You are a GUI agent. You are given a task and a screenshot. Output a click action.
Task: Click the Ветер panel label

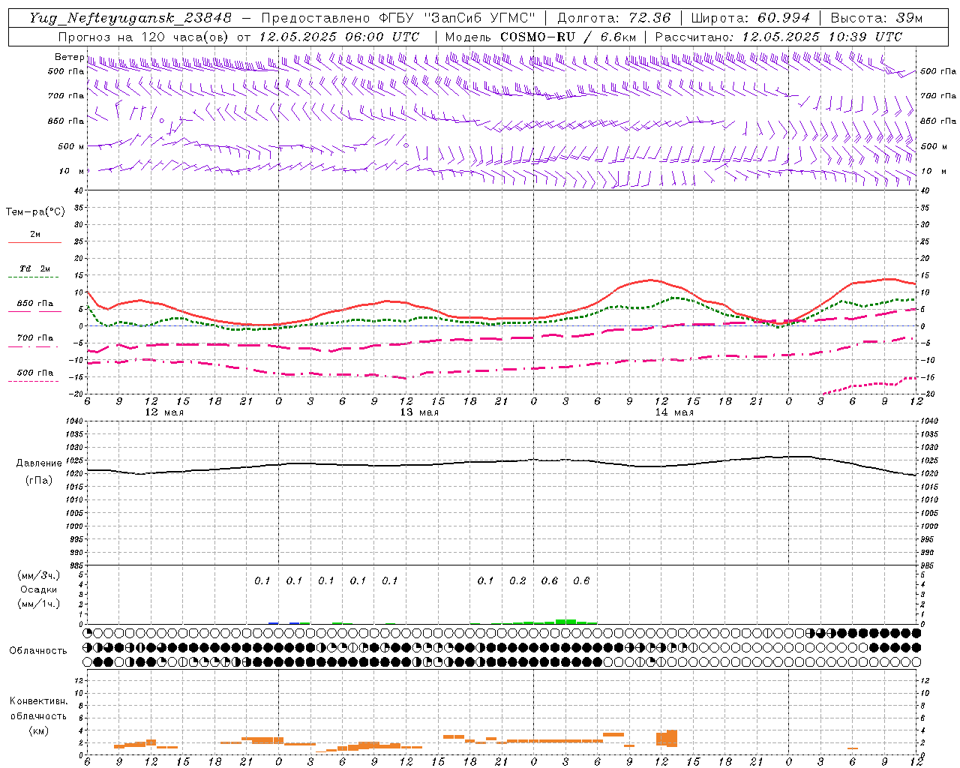point(69,57)
